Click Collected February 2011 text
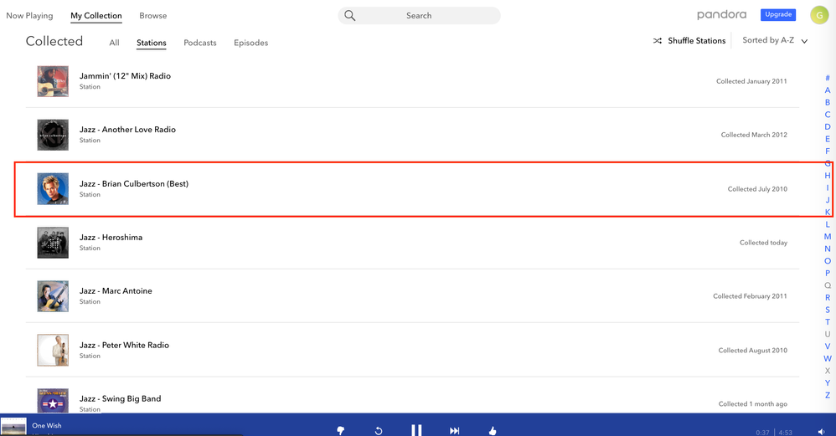The height and width of the screenshot is (436, 836). 750,296
